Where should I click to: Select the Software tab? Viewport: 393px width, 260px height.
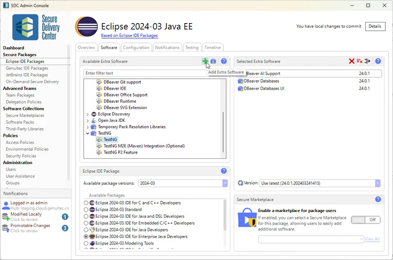(x=109, y=47)
